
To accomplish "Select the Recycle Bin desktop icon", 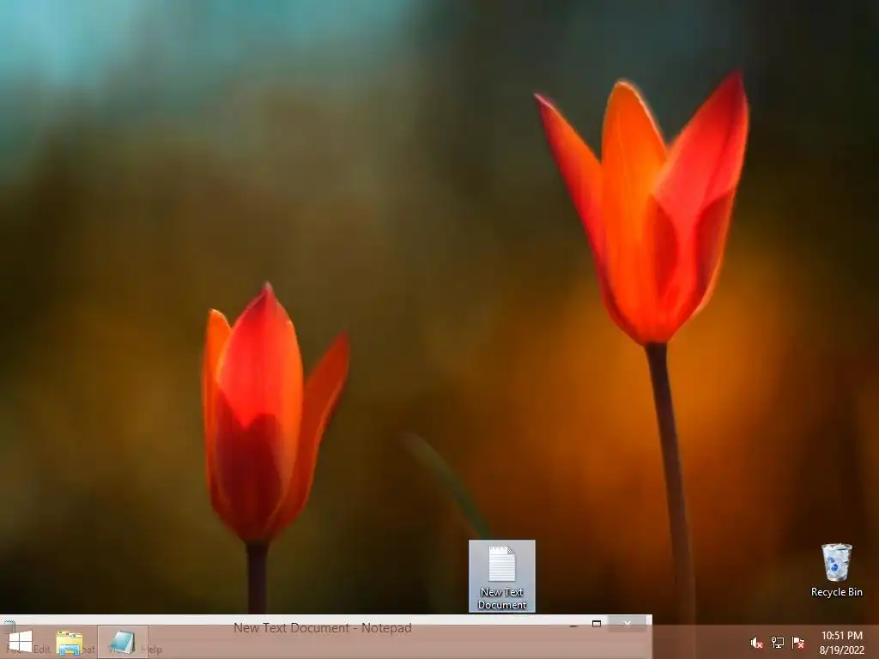I will coord(836,570).
